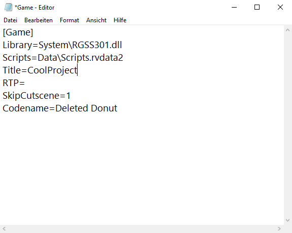Maximize the Editor window
This screenshot has height=233, width=292.
pos(257,7)
